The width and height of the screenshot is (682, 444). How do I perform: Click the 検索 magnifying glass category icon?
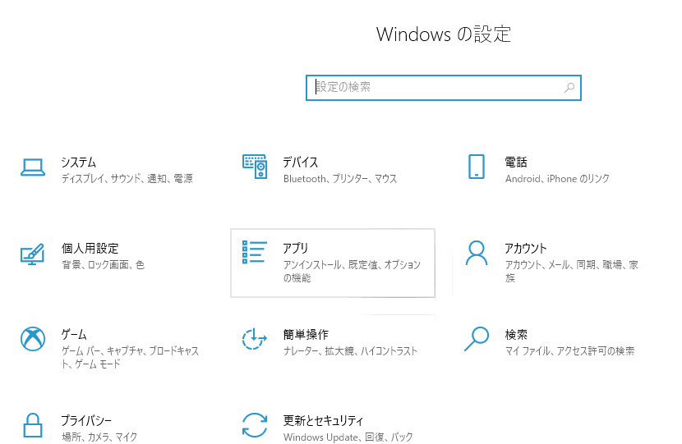point(477,339)
